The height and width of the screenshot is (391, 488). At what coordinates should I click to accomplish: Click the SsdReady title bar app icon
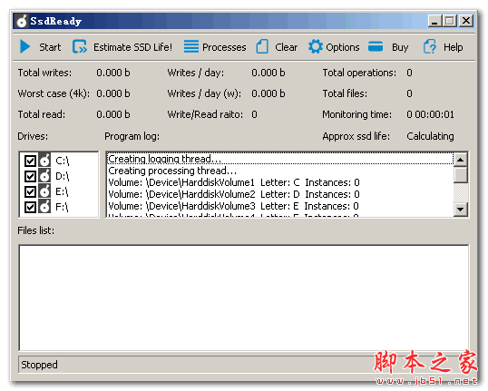[22, 21]
